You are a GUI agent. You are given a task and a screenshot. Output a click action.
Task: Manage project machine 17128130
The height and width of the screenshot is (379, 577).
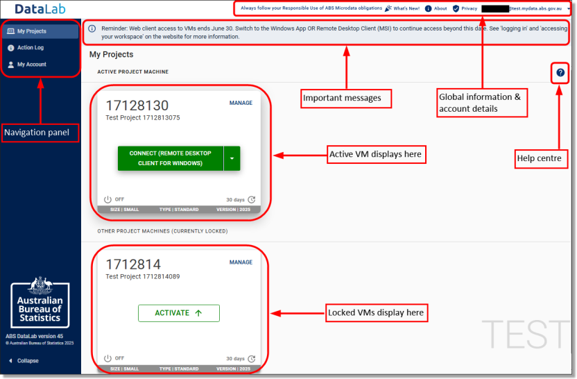click(241, 103)
